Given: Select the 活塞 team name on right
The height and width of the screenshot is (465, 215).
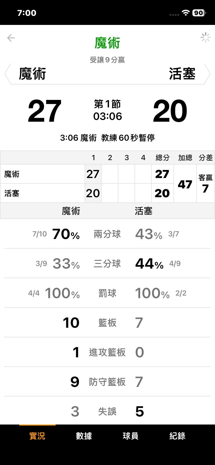Looking at the screenshot, I should click(182, 74).
